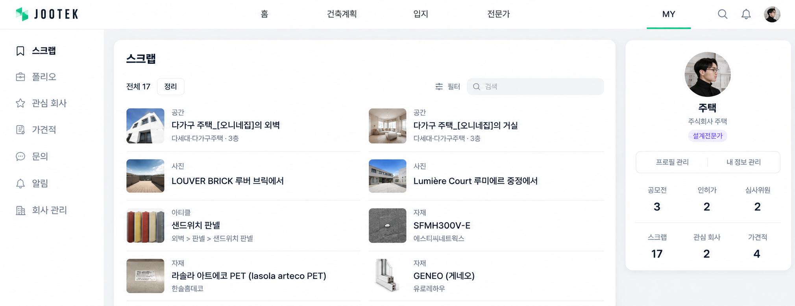Click the 관심 회사 star icon
795x306 pixels.
(20, 103)
